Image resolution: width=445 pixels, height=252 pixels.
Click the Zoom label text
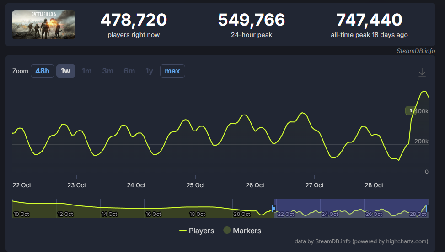click(x=20, y=71)
